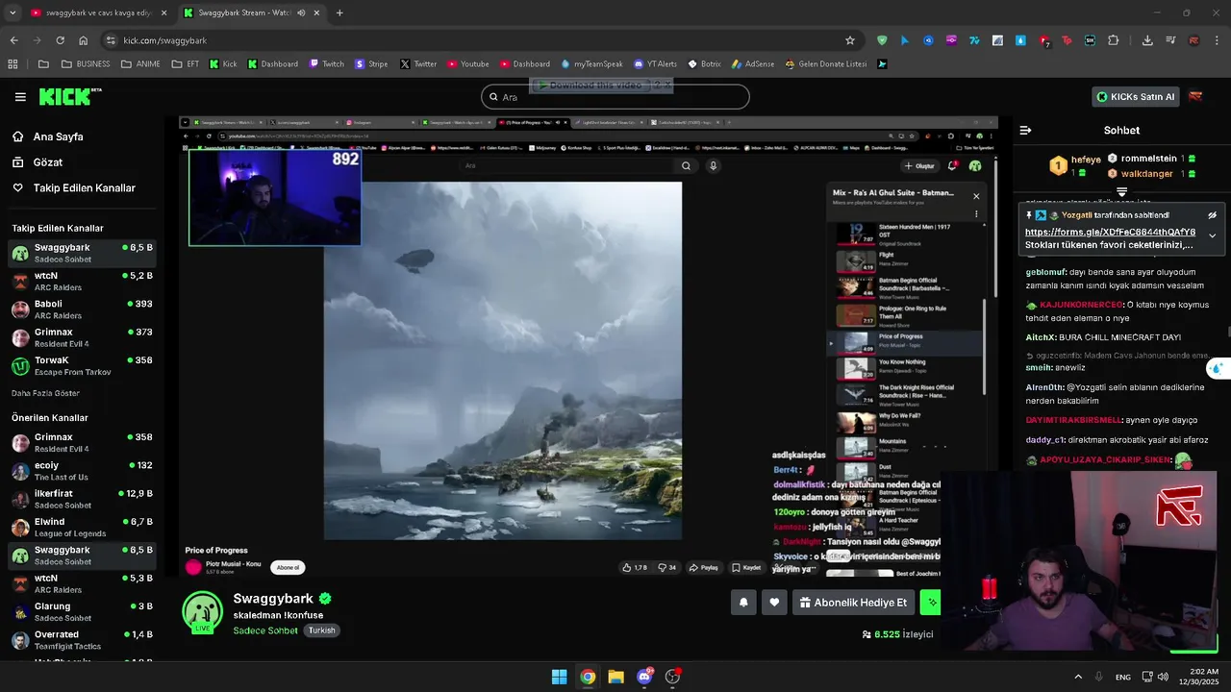Viewport: 1231px width, 692px height.
Task: Open the media controls icon
Action: coord(1170,40)
